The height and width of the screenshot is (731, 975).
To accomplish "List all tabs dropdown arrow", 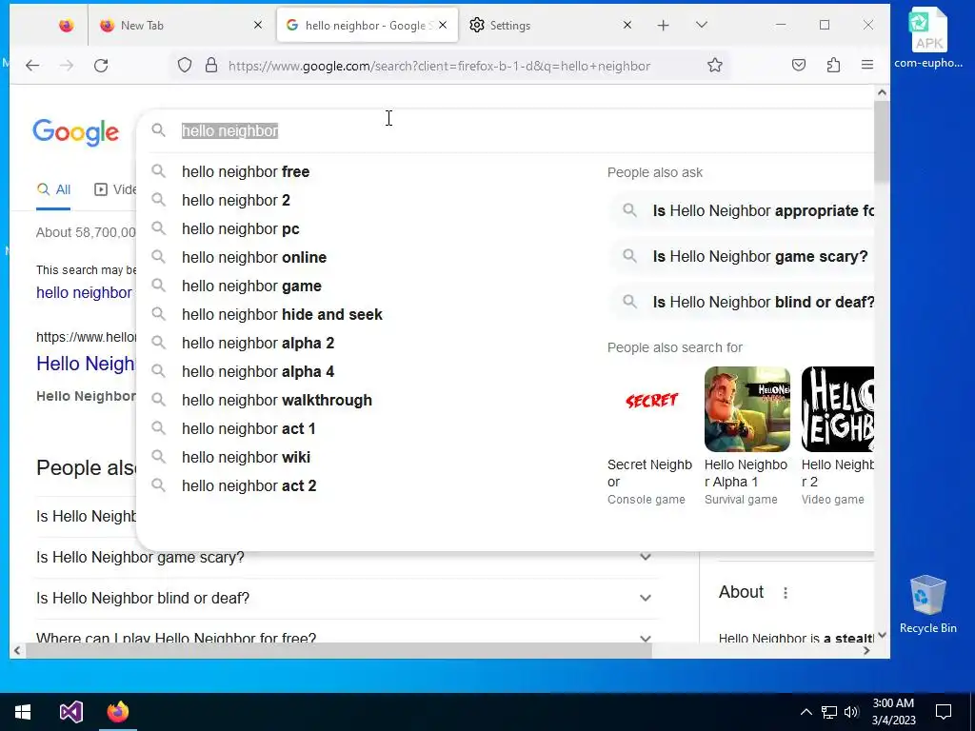I will [702, 25].
